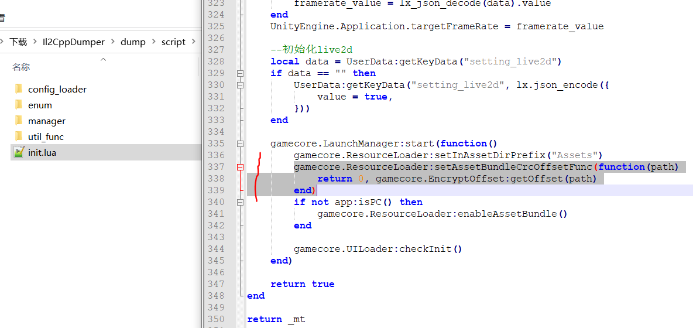Collapse the red fold marker at line 337

tap(240, 167)
